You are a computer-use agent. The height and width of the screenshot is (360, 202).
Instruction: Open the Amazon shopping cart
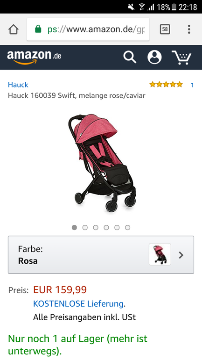pyautogui.click(x=181, y=58)
